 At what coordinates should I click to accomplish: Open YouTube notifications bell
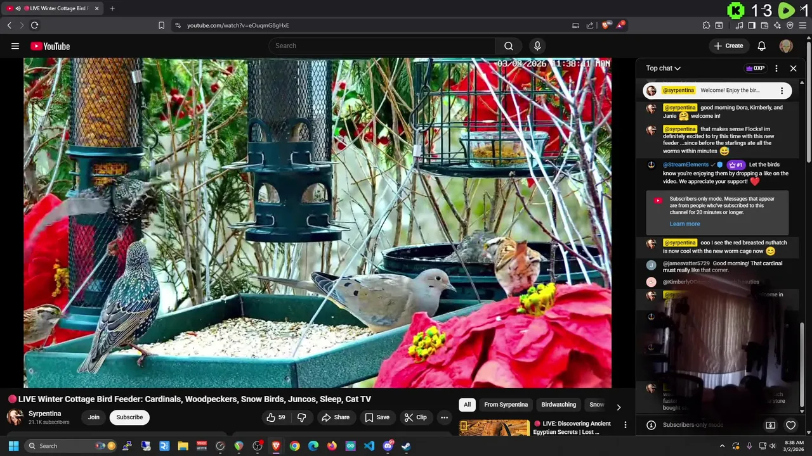(762, 46)
